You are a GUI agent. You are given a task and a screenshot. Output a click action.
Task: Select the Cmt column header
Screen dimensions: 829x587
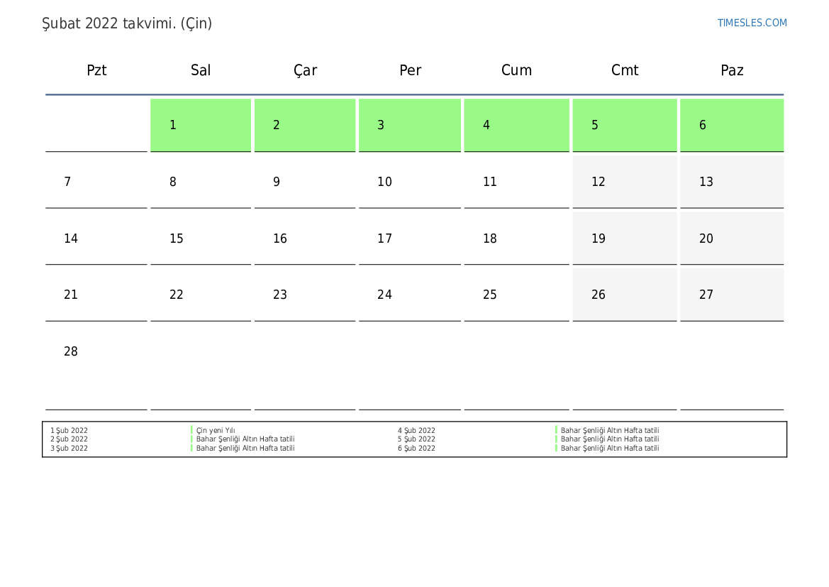click(625, 70)
